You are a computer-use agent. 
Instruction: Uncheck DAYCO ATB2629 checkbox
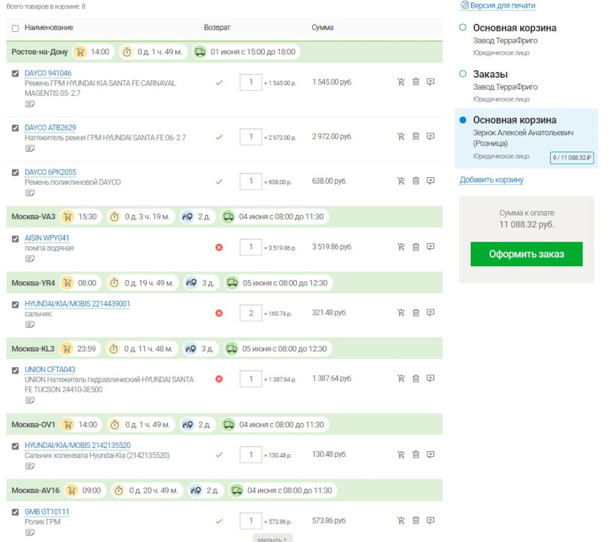point(15,128)
